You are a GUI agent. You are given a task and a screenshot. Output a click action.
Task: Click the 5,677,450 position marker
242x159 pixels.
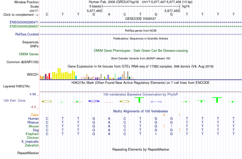pos(94,11)
